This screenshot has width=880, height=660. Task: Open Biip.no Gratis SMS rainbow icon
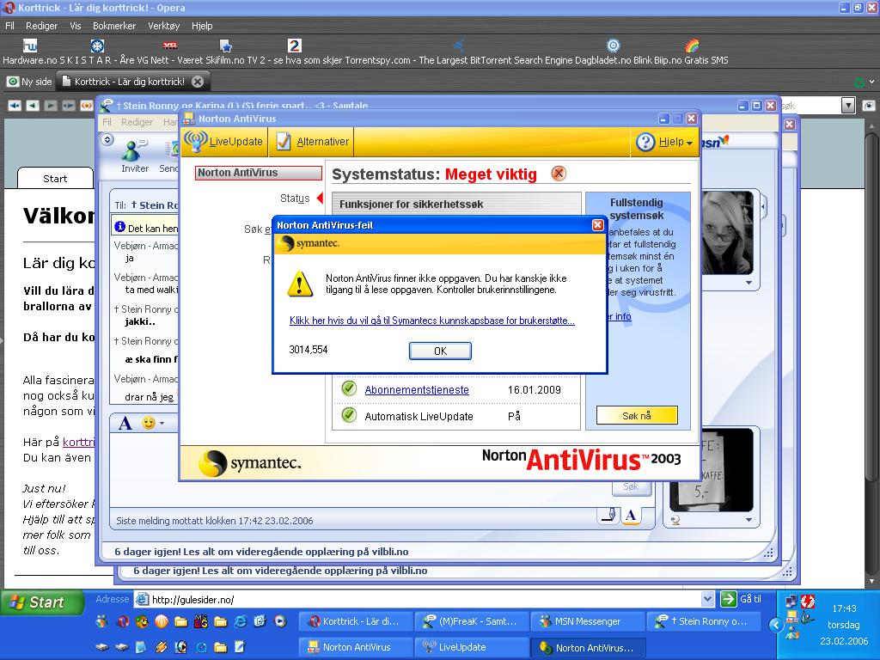(692, 46)
